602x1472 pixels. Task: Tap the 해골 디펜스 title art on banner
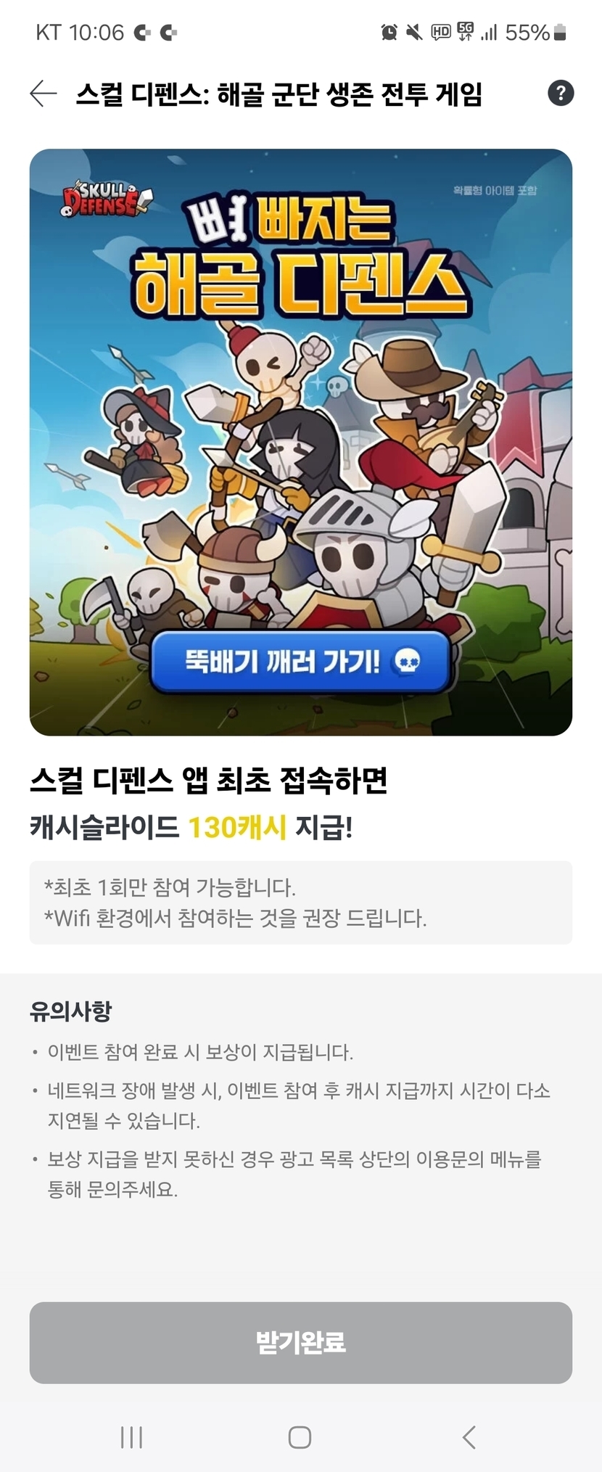point(299,283)
